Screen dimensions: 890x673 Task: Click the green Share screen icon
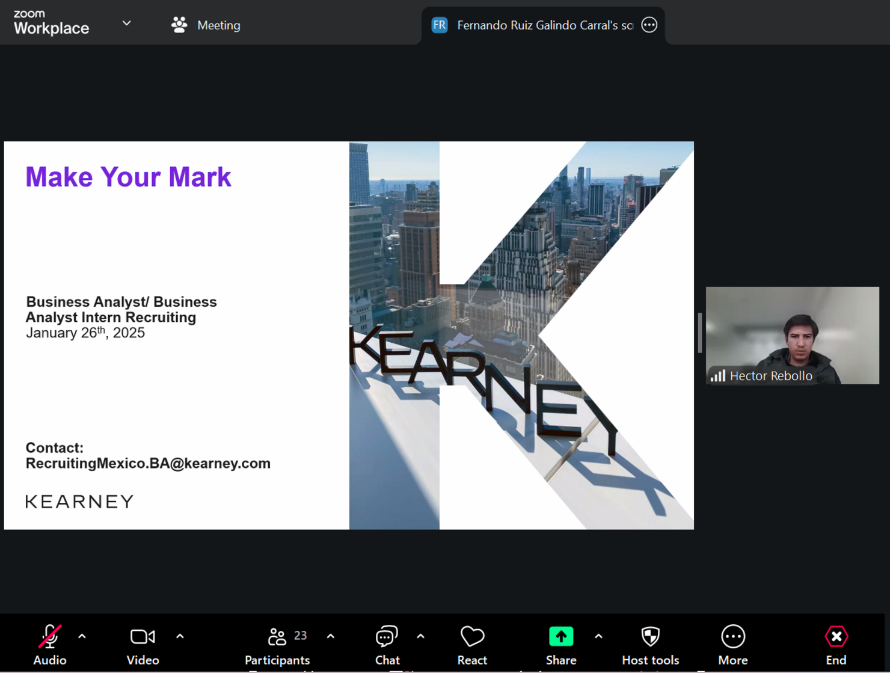tap(561, 636)
